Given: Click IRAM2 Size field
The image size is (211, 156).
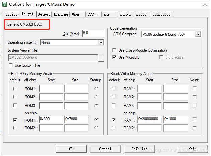Looking at the screenshot, I should click(175, 128).
